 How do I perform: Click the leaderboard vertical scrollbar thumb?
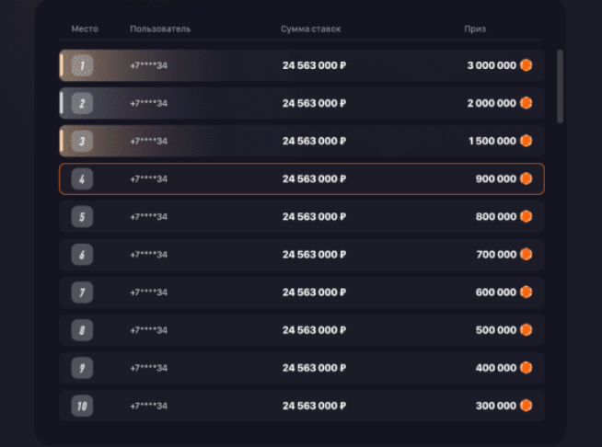(561, 86)
